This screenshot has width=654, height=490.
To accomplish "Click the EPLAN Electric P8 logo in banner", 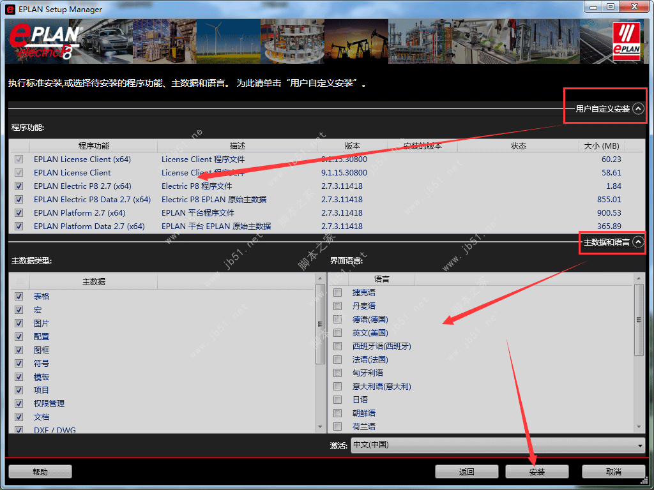I will pos(45,41).
